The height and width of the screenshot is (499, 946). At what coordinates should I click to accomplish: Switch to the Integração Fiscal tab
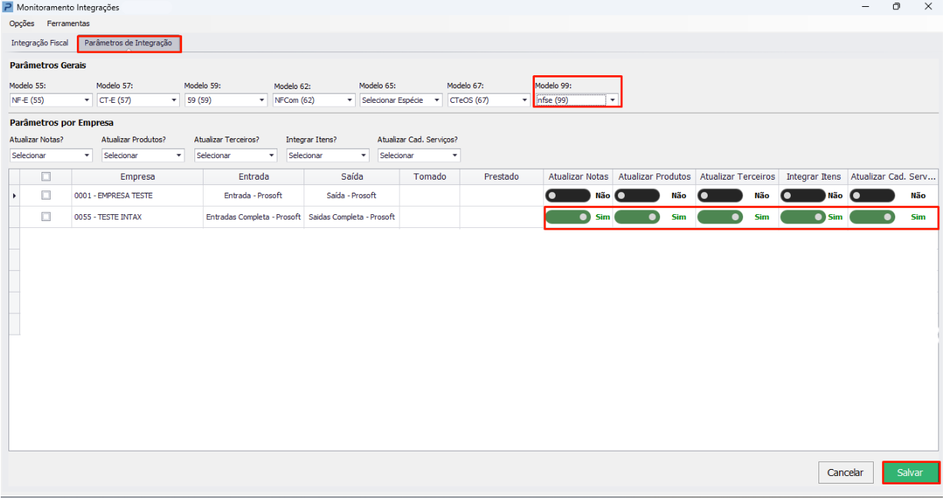(x=40, y=43)
